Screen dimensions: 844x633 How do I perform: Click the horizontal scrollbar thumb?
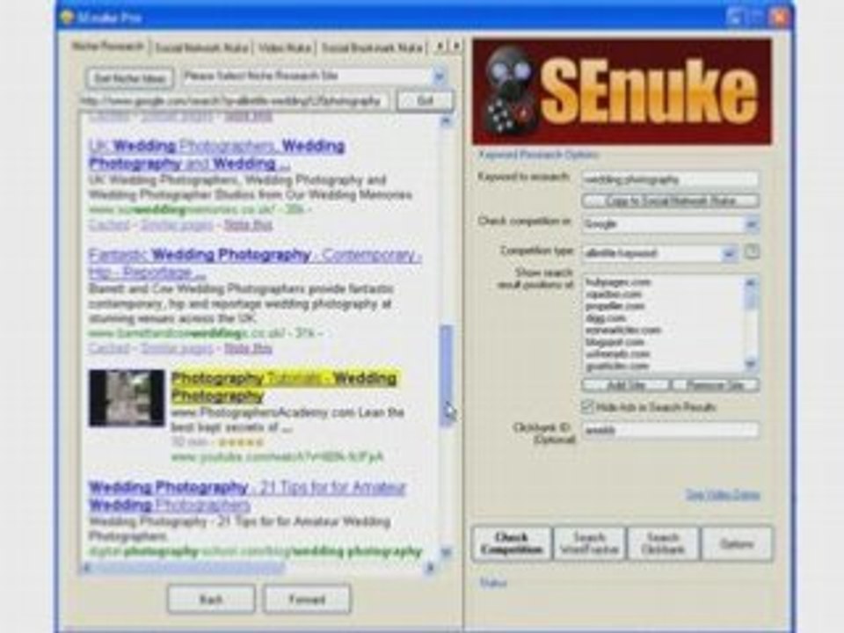point(190,567)
